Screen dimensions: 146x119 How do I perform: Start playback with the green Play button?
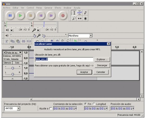click(20, 16)
